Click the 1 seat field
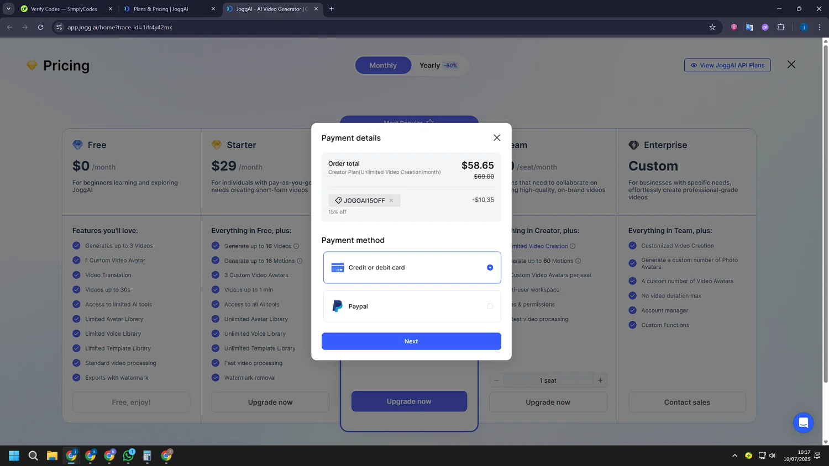This screenshot has width=829, height=466. tap(548, 380)
